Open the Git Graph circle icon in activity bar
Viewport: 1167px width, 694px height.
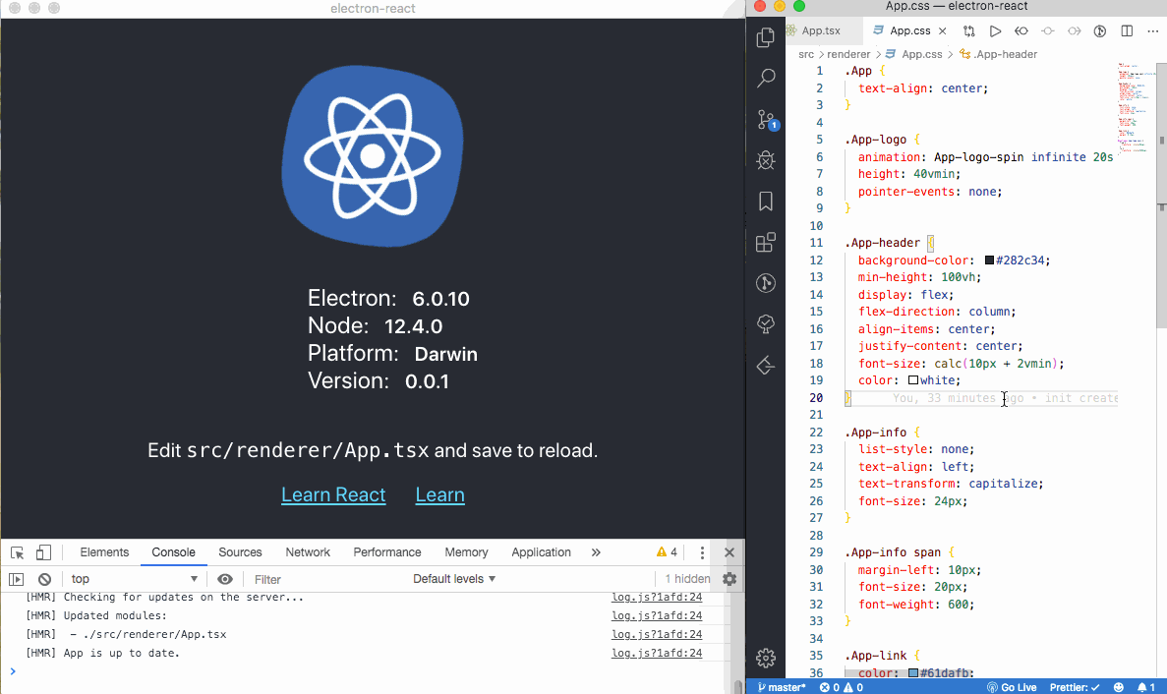765,283
